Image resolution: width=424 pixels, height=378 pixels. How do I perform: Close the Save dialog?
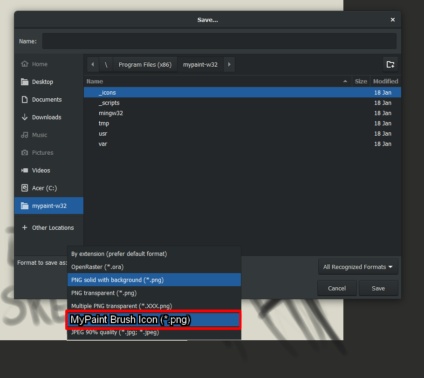click(393, 20)
